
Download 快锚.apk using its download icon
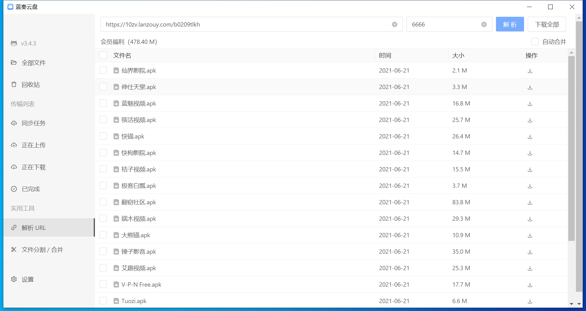pyautogui.click(x=530, y=137)
